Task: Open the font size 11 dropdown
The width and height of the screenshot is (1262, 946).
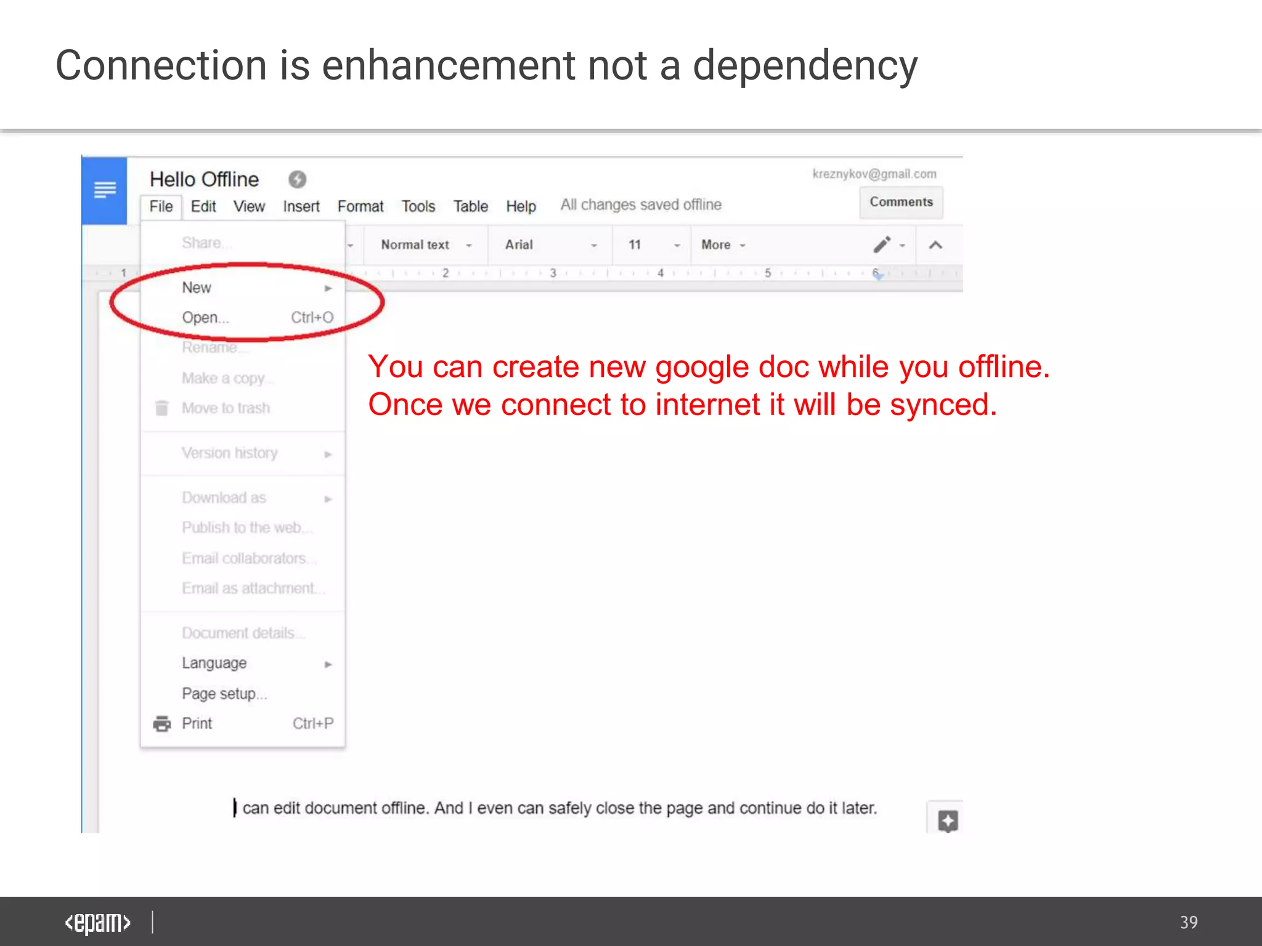Action: point(653,245)
